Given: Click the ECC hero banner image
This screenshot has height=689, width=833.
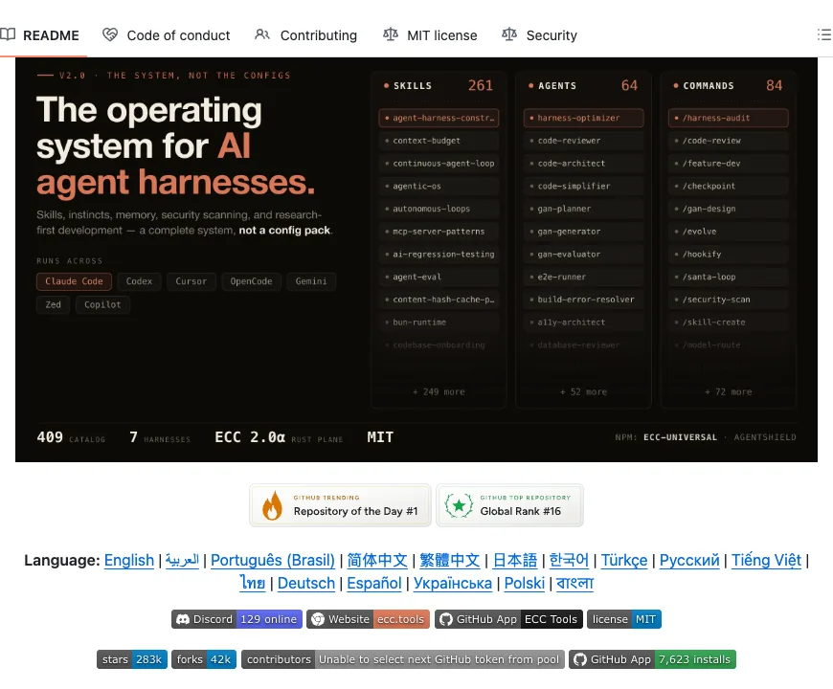Looking at the screenshot, I should click(416, 259).
